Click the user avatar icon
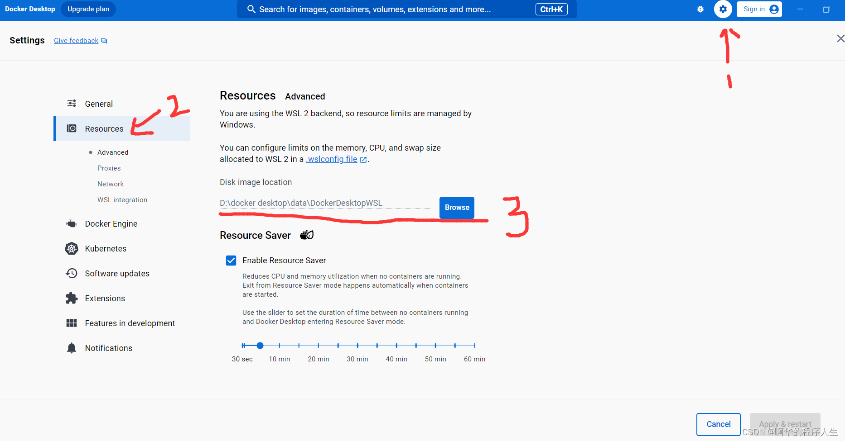Viewport: 845px width, 441px height. coord(774,9)
